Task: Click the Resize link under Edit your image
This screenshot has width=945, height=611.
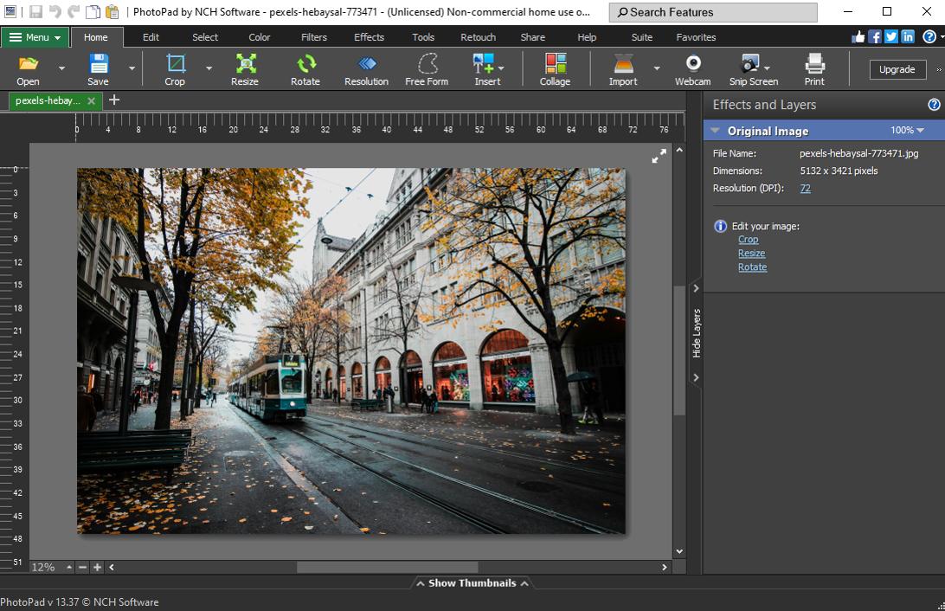Action: click(x=751, y=253)
